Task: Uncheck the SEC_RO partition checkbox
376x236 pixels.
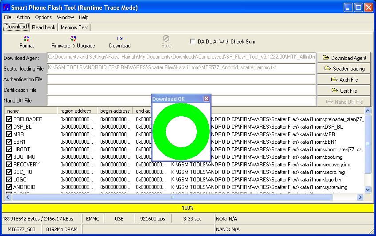Action: [x=9, y=172]
